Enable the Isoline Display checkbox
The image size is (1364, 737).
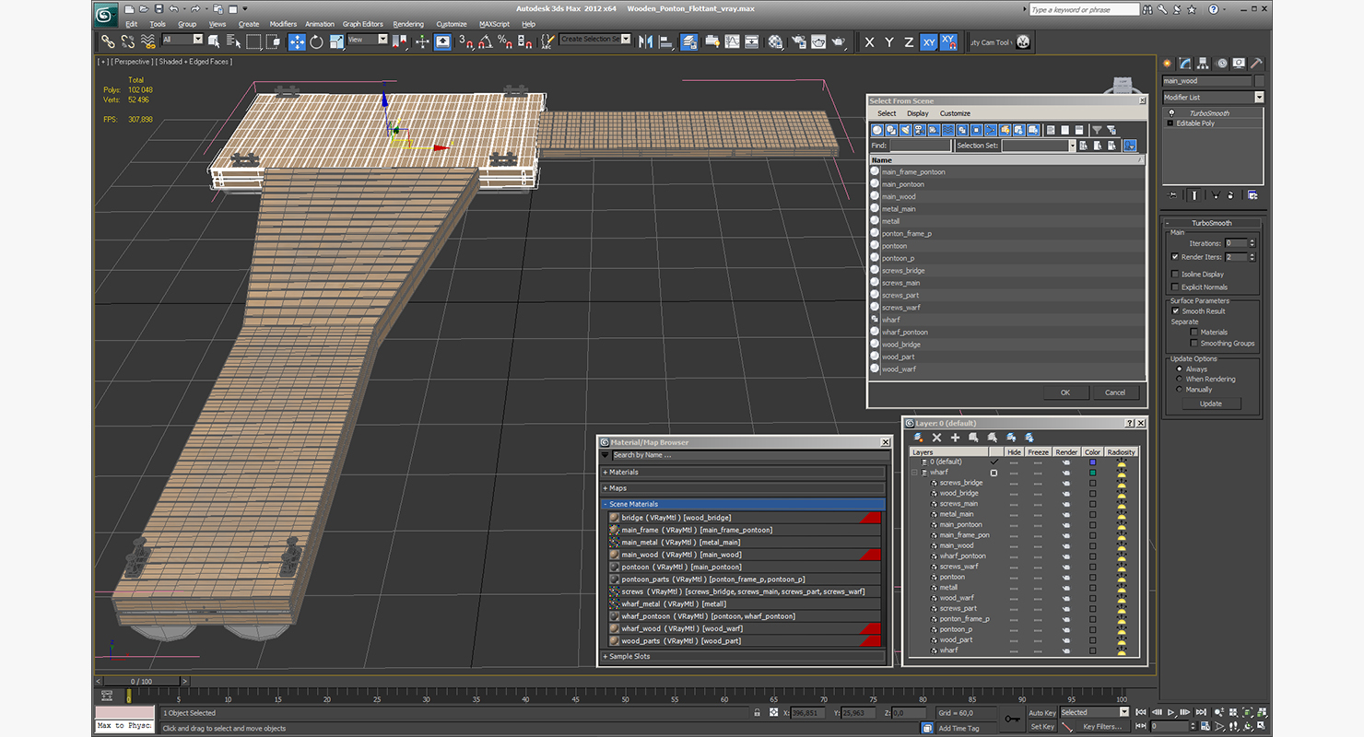[1174, 274]
